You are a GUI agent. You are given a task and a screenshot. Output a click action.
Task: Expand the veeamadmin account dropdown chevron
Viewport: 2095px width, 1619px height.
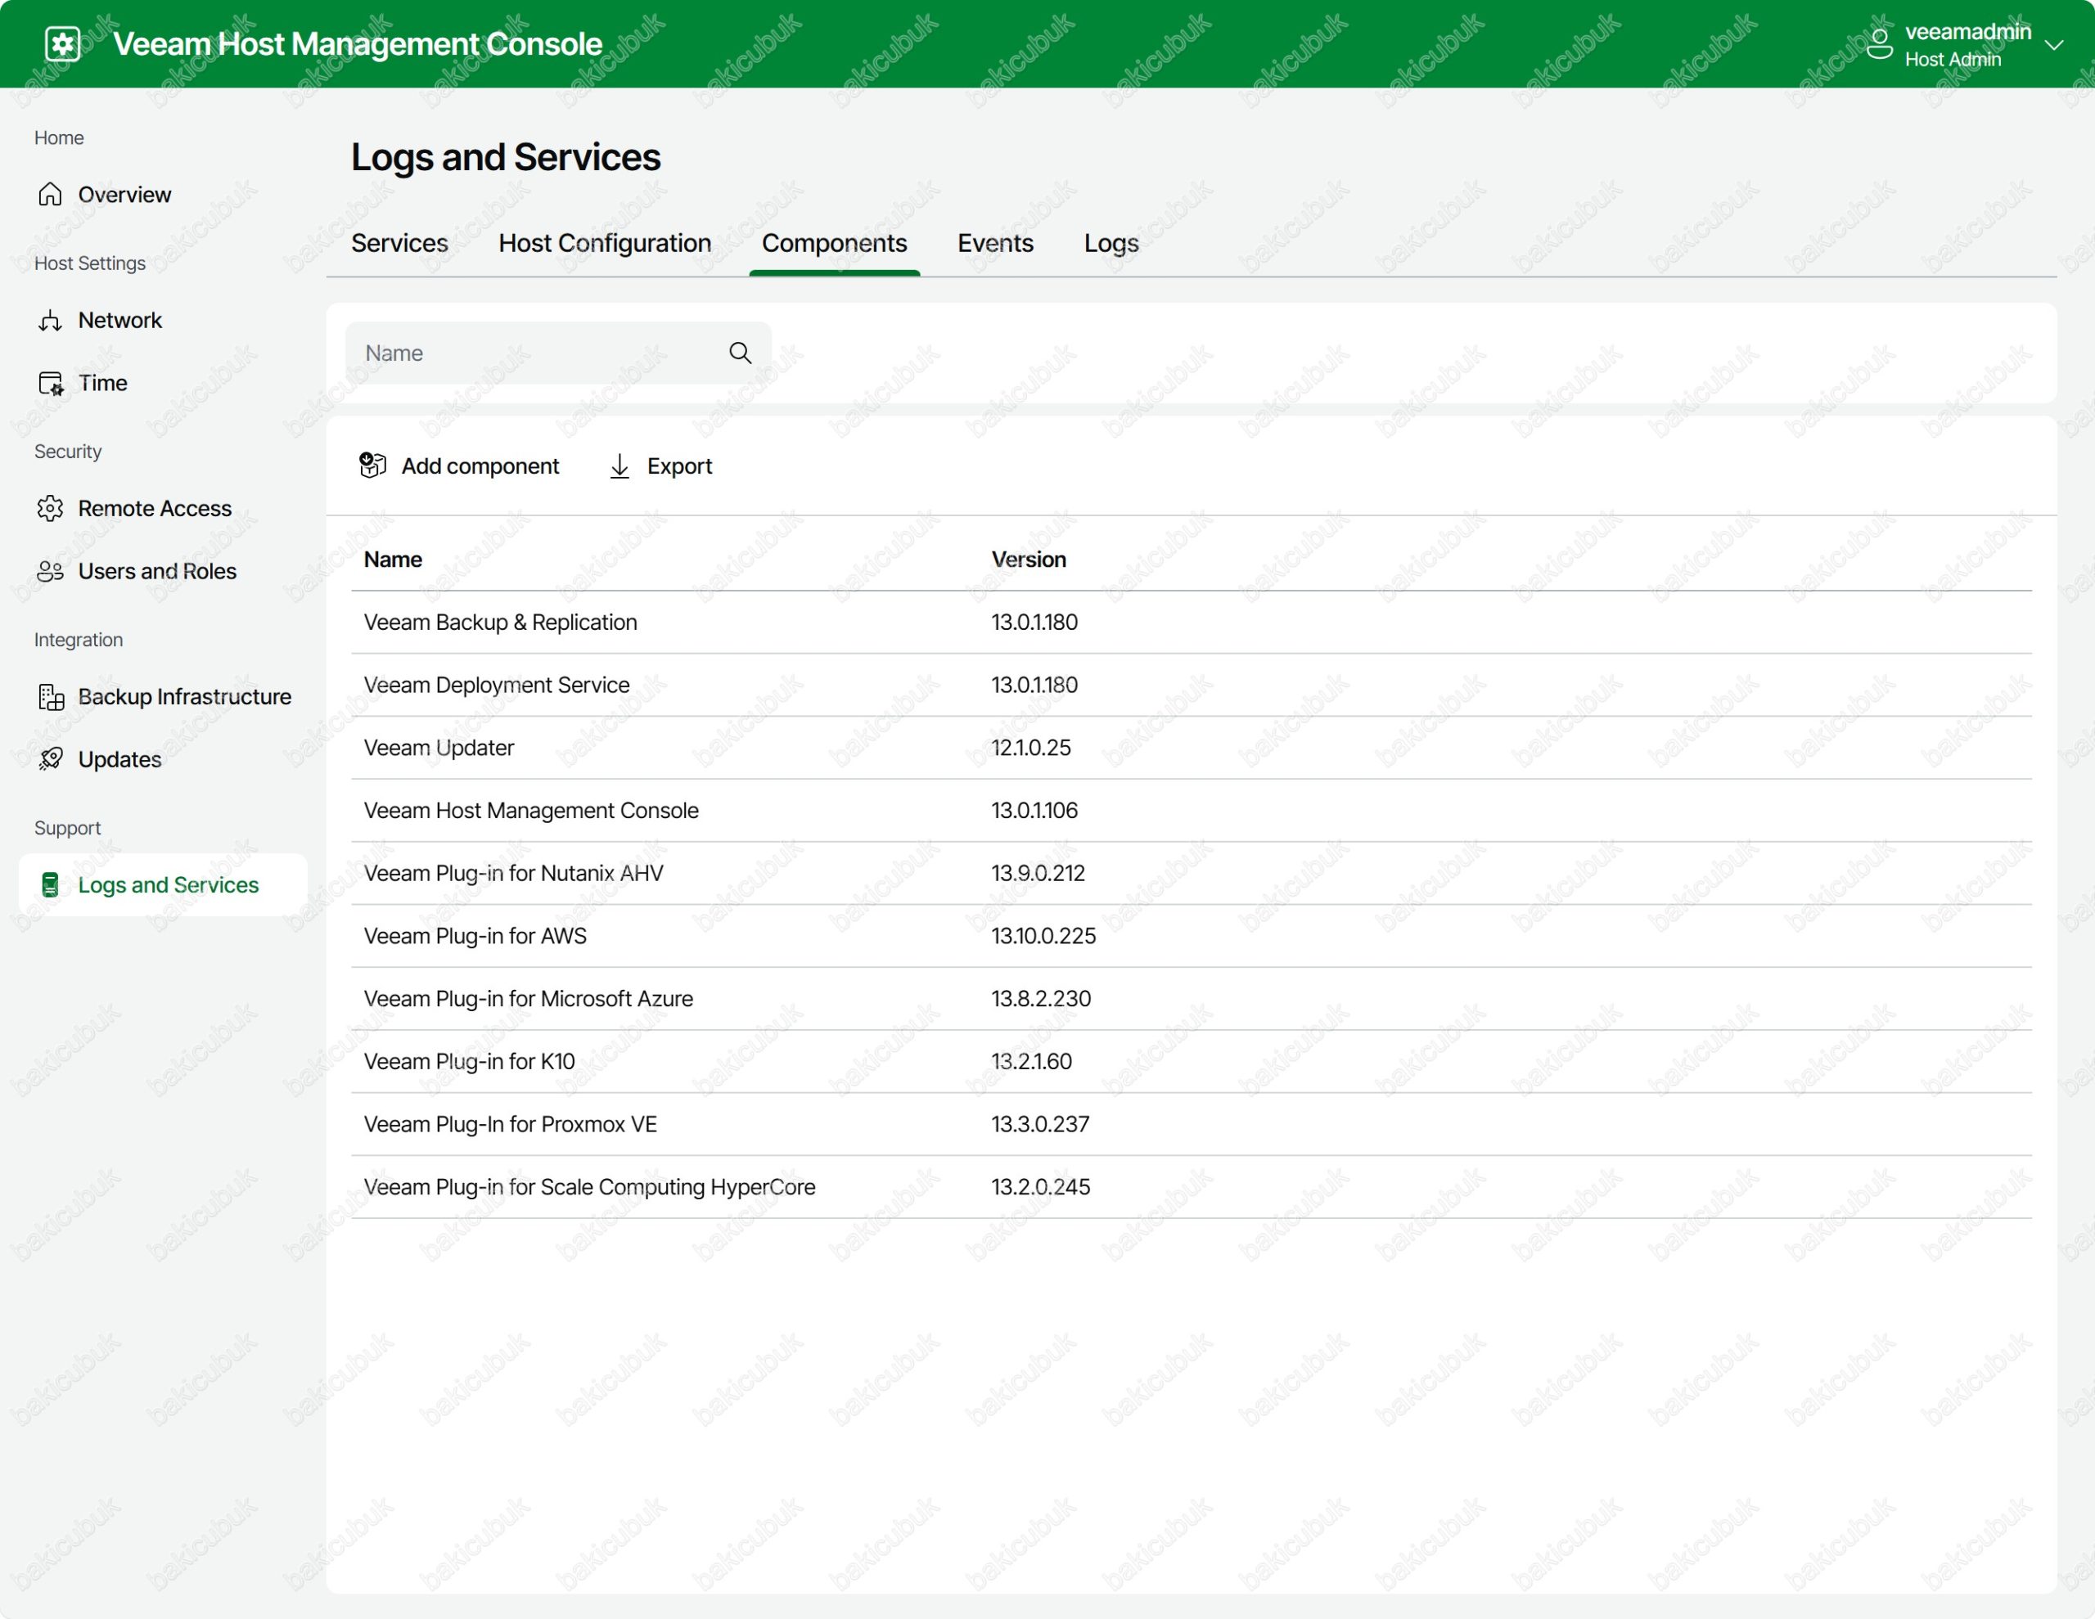[2054, 45]
